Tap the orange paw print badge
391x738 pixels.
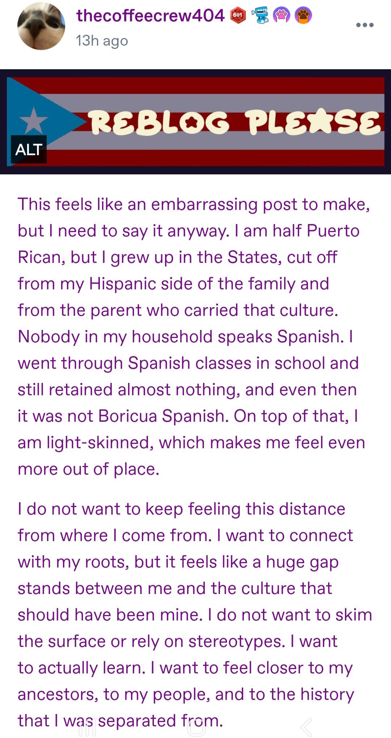303,16
